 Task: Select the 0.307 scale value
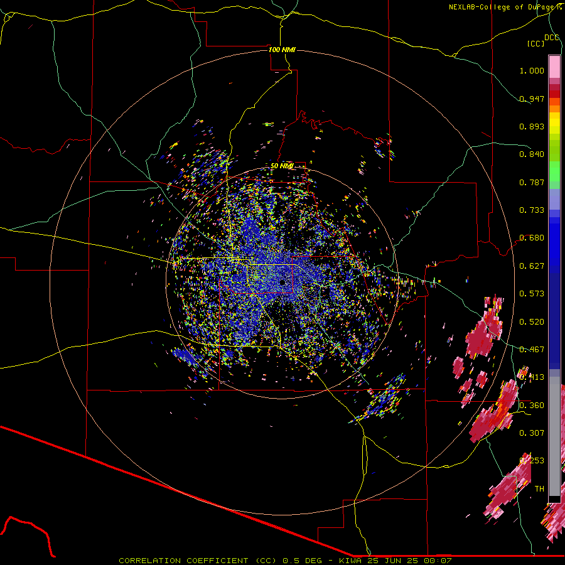[x=532, y=433]
